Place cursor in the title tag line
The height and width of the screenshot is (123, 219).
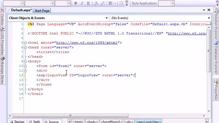[x=53, y=52]
